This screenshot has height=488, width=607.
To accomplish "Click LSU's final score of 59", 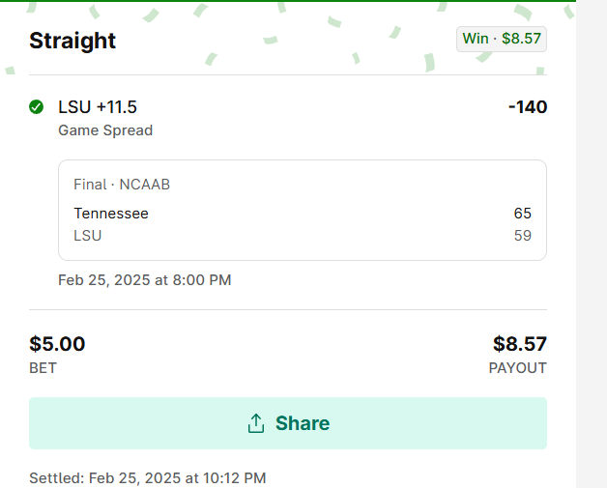I will point(522,235).
